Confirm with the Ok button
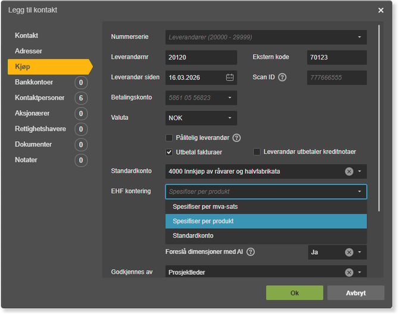 294,293
